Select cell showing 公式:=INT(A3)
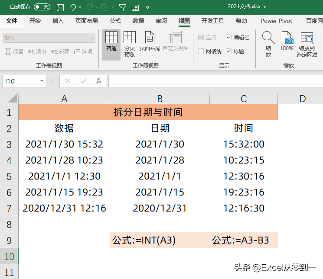 pyautogui.click(x=160, y=240)
